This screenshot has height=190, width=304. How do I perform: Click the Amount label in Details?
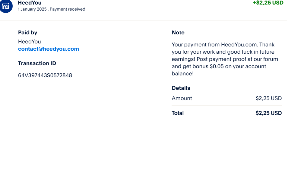click(x=182, y=98)
